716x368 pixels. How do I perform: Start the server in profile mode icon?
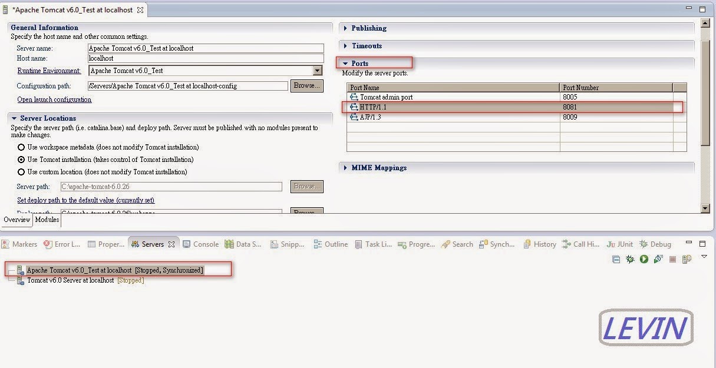coord(658,259)
